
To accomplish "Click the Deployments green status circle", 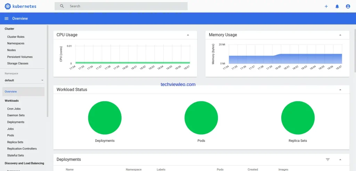I will point(105,118).
